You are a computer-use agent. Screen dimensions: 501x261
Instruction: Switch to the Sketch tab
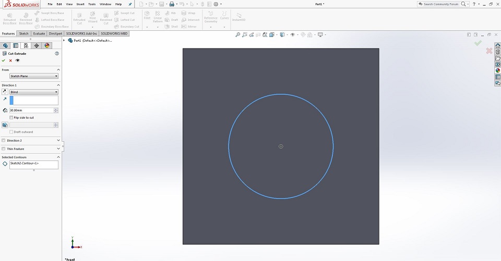tap(23, 33)
